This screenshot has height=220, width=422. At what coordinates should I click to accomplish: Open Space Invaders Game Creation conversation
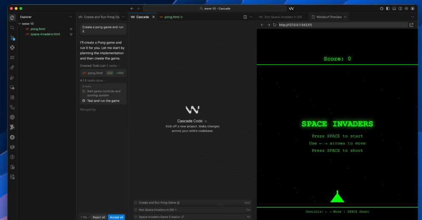[192, 217]
